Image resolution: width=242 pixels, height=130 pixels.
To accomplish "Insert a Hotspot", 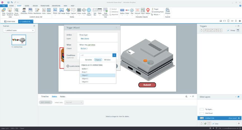I will point(137,11).
